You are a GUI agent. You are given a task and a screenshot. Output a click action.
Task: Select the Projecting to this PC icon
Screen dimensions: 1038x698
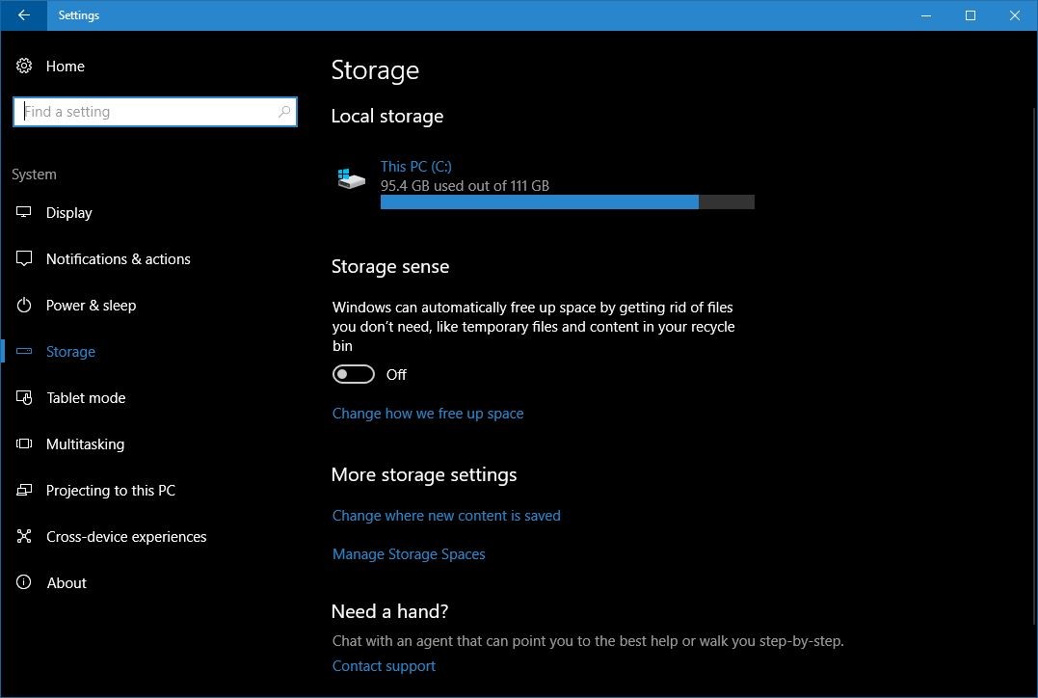pos(23,490)
